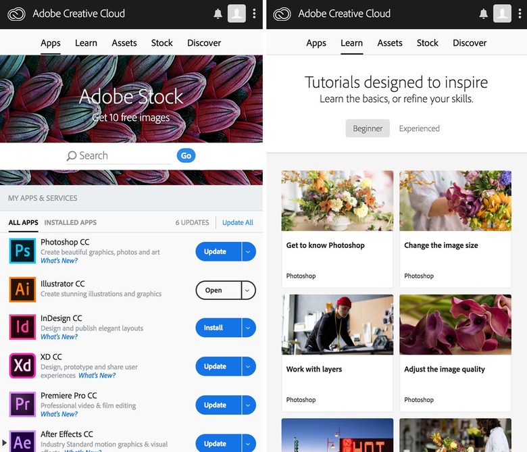Click the Adobe Stock search field
527x452 pixels.
[x=122, y=155]
